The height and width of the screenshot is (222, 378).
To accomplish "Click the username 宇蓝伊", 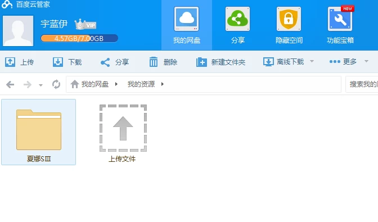I will point(54,24).
